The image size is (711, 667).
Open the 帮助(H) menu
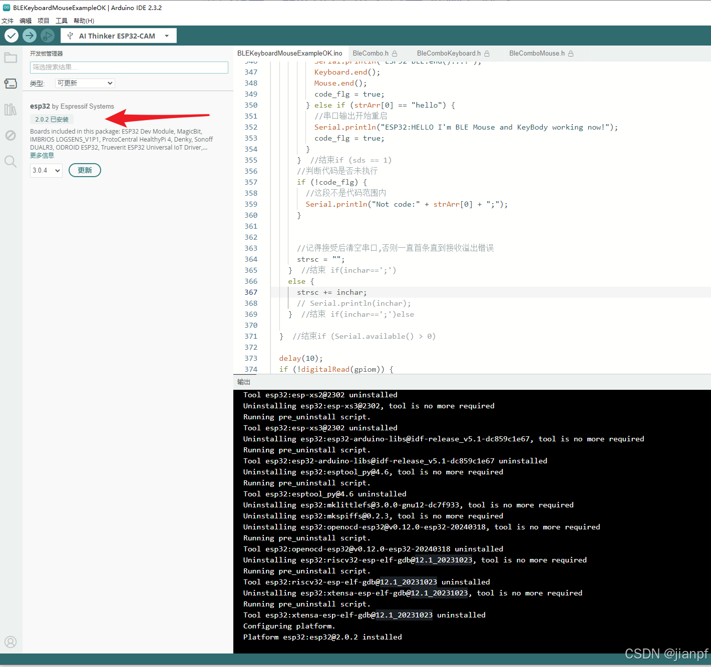[x=84, y=21]
